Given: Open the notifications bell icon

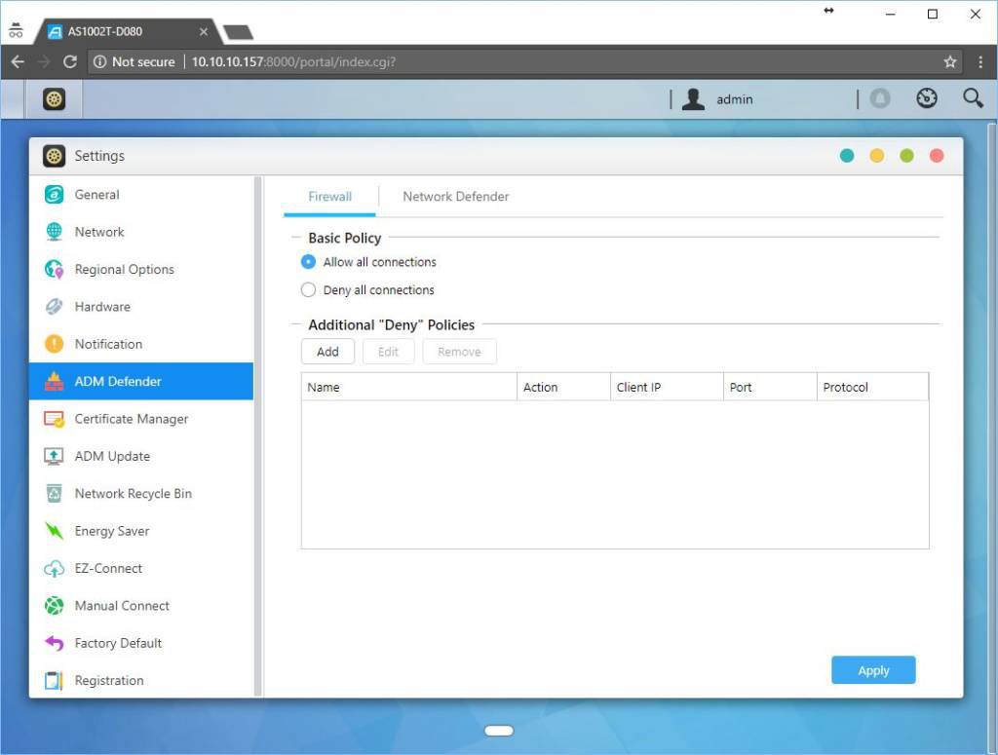Looking at the screenshot, I should click(x=880, y=98).
